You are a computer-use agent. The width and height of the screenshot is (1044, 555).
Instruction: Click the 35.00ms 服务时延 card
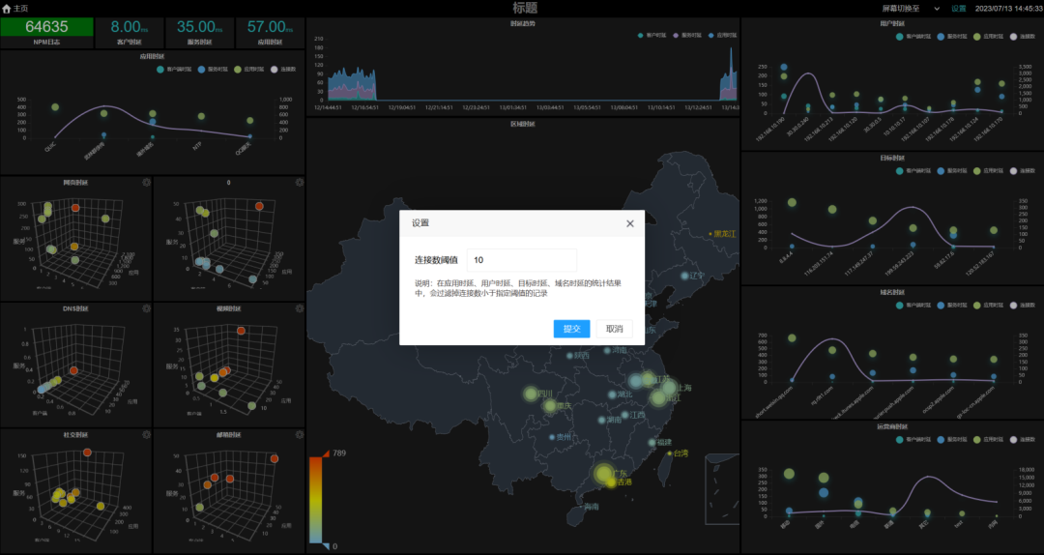click(200, 33)
